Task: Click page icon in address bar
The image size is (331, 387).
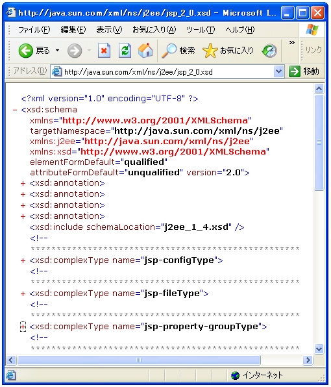Action: tap(56, 72)
